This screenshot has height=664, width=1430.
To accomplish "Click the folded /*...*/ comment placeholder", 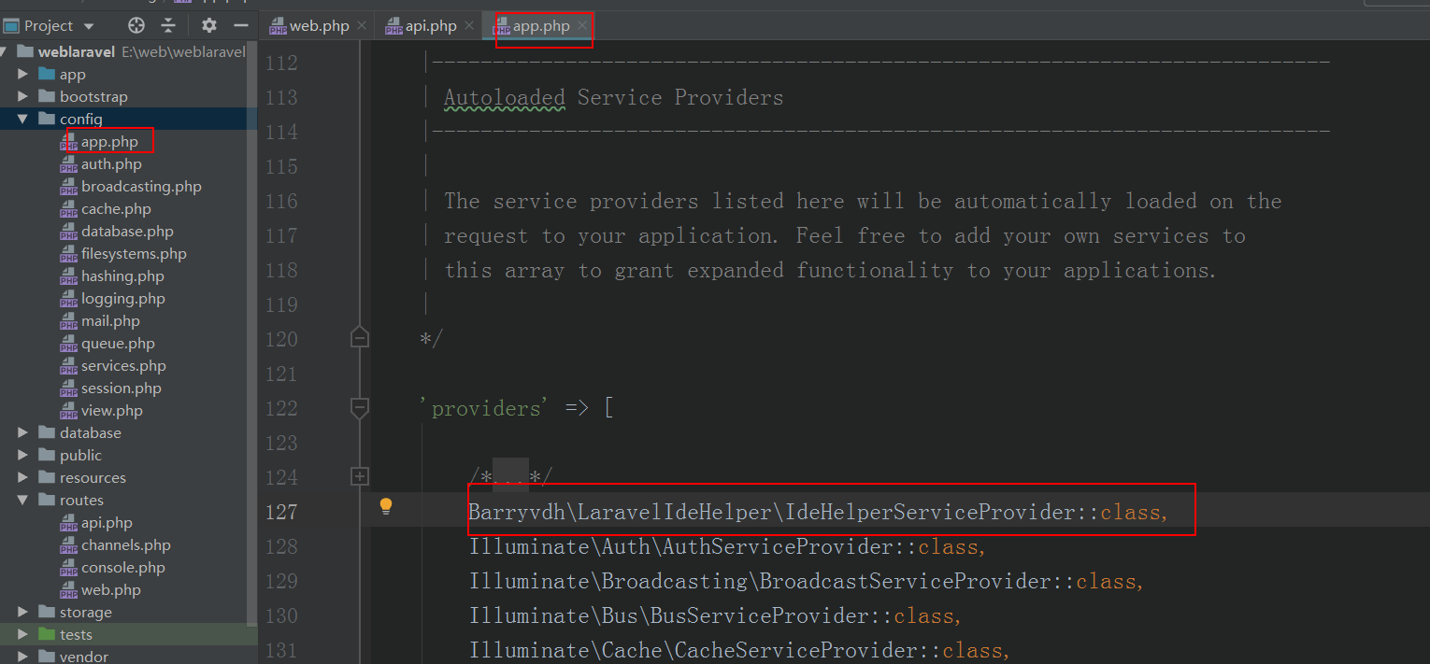I will click(x=510, y=477).
